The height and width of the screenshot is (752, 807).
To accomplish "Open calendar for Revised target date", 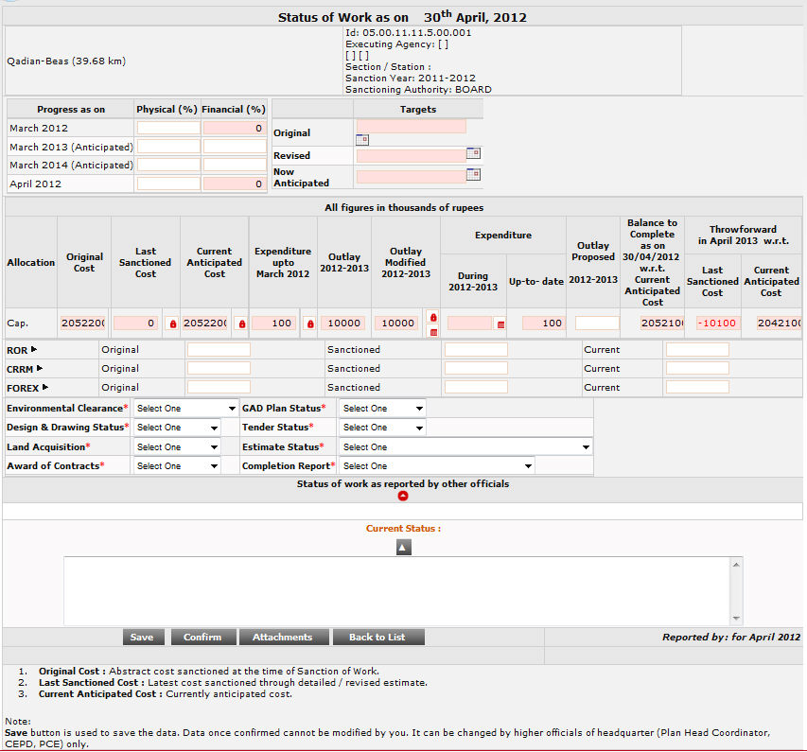I will [474, 153].
